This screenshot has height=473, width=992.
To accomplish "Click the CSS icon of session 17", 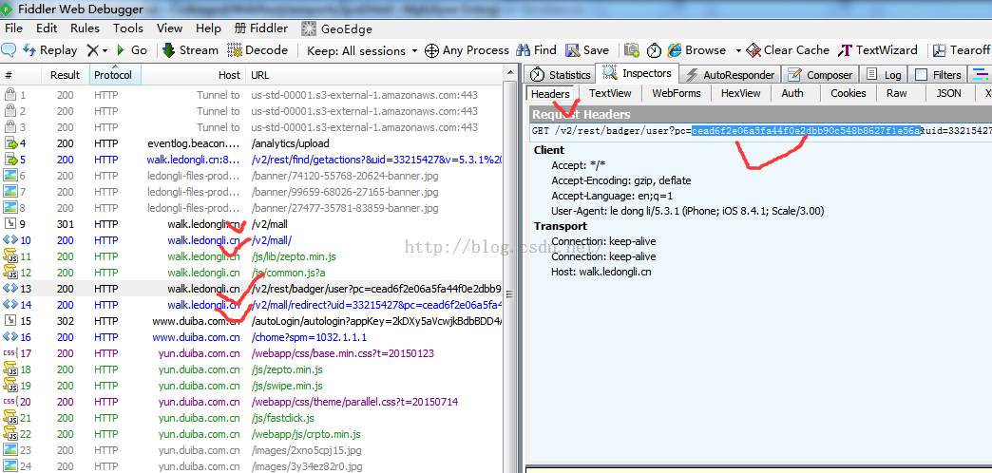I will (x=10, y=353).
